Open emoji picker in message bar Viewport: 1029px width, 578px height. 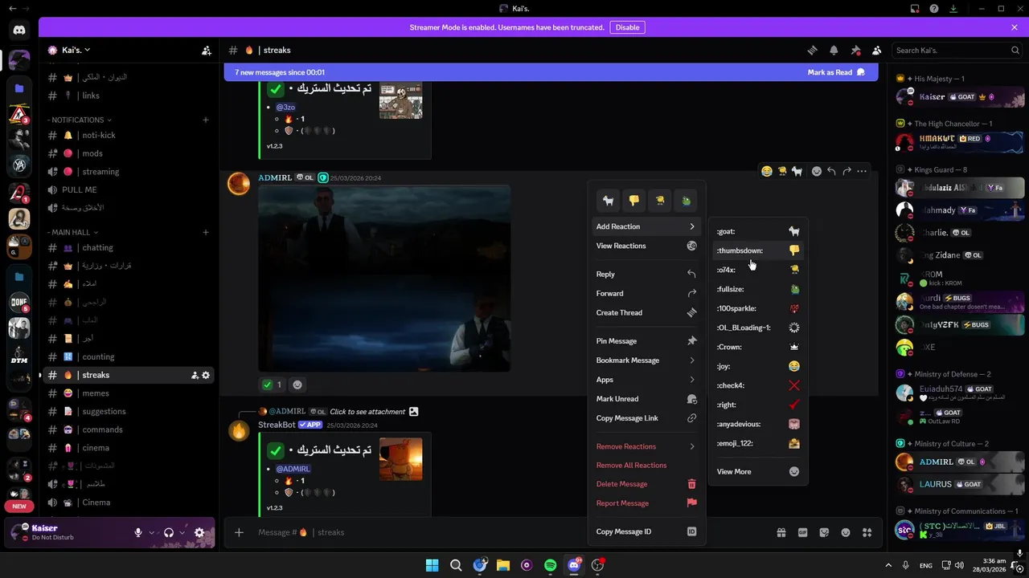coord(846,532)
